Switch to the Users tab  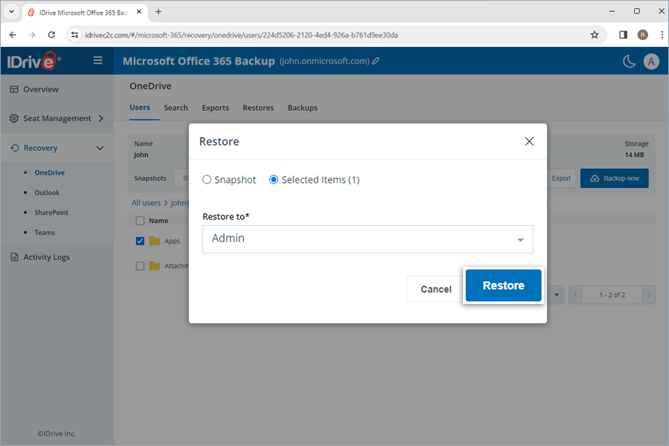pyautogui.click(x=140, y=108)
